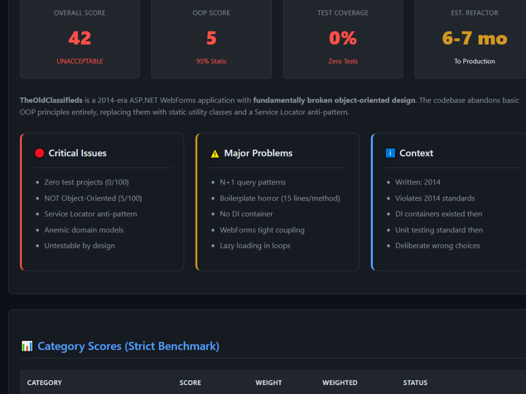The height and width of the screenshot is (394, 526).
Task: Click 'Anemic domain models' item
Action: pos(84,230)
